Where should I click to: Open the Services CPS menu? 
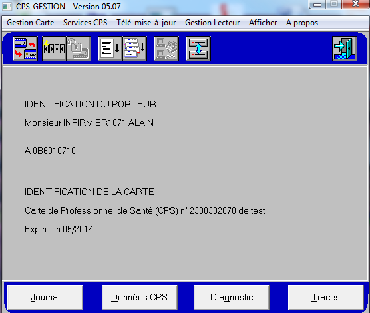(x=85, y=23)
